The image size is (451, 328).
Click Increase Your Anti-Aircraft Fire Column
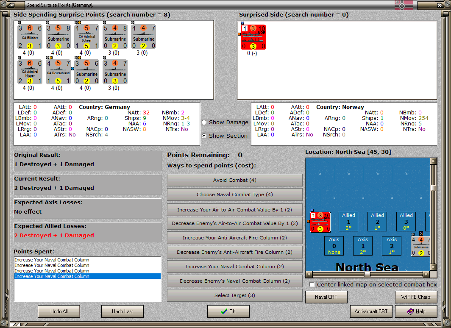coord(235,238)
